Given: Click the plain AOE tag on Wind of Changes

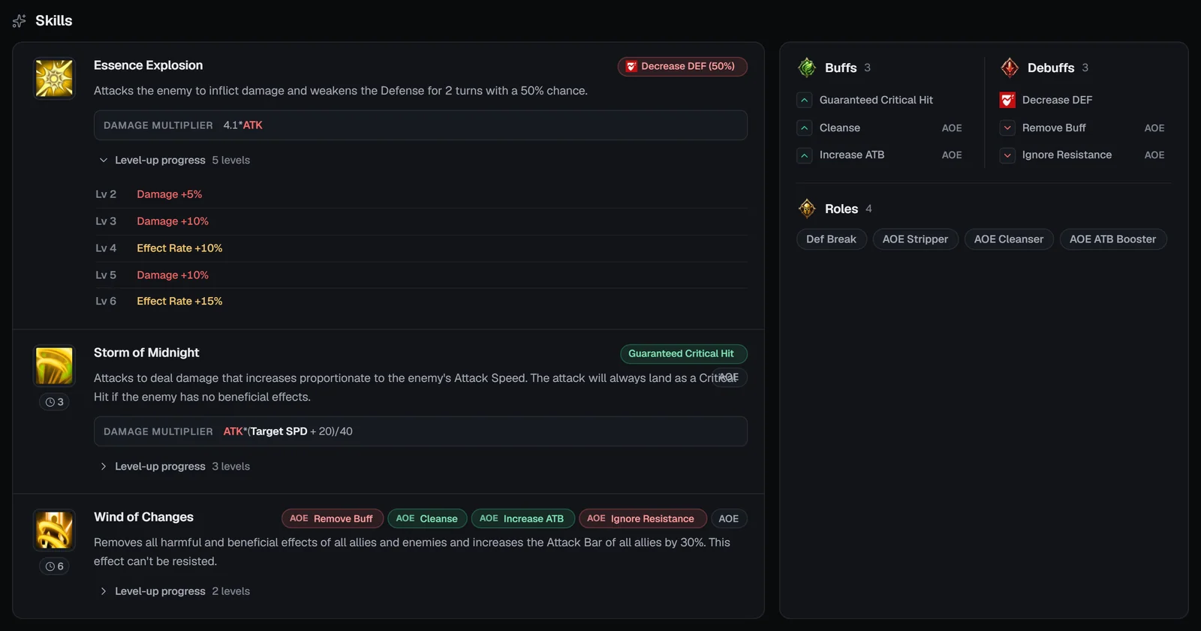Looking at the screenshot, I should pyautogui.click(x=729, y=518).
